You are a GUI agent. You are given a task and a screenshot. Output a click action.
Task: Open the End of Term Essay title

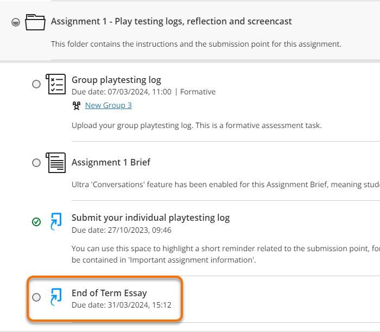109,293
